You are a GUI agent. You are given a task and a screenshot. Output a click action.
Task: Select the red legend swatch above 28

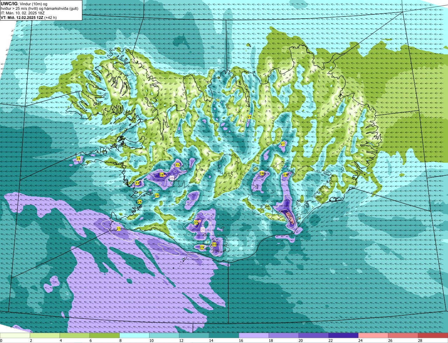click(x=433, y=336)
